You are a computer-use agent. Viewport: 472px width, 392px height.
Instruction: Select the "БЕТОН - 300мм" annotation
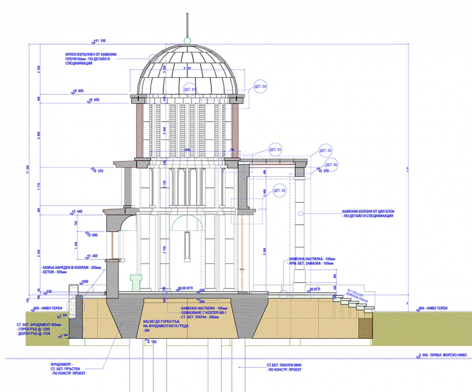pyautogui.click(x=54, y=272)
